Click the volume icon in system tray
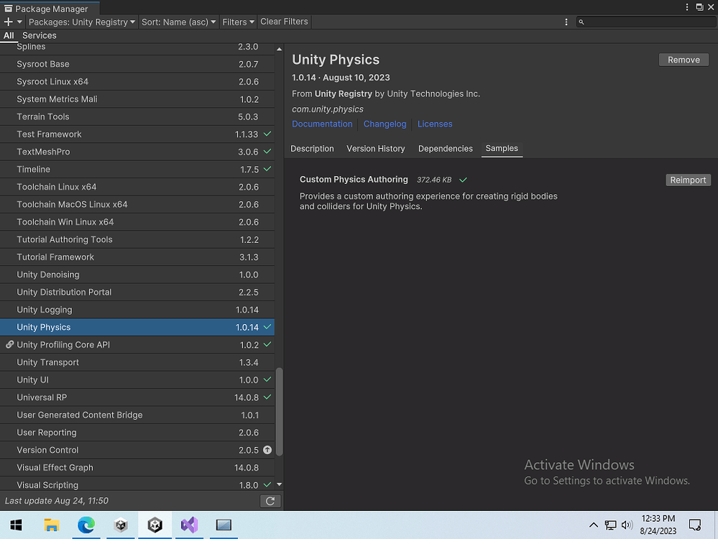This screenshot has height=539, width=718. [627, 525]
